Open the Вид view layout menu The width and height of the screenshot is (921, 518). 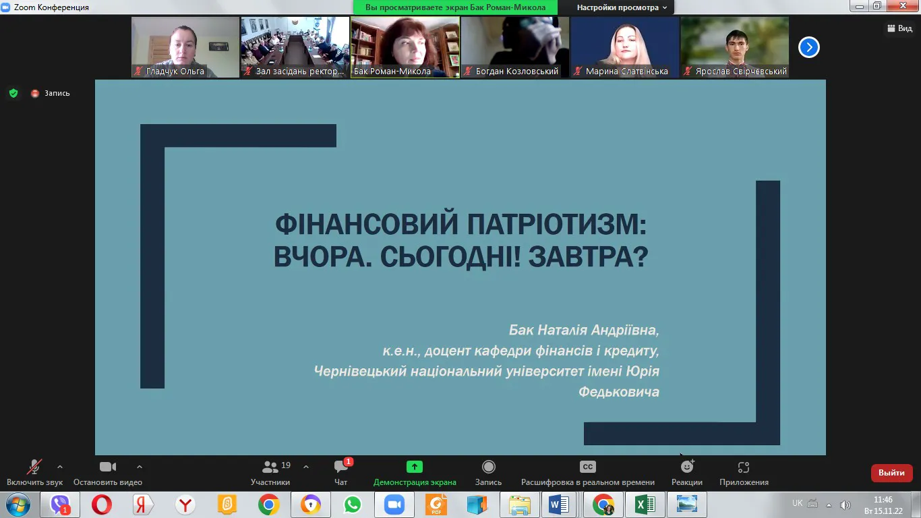[898, 28]
